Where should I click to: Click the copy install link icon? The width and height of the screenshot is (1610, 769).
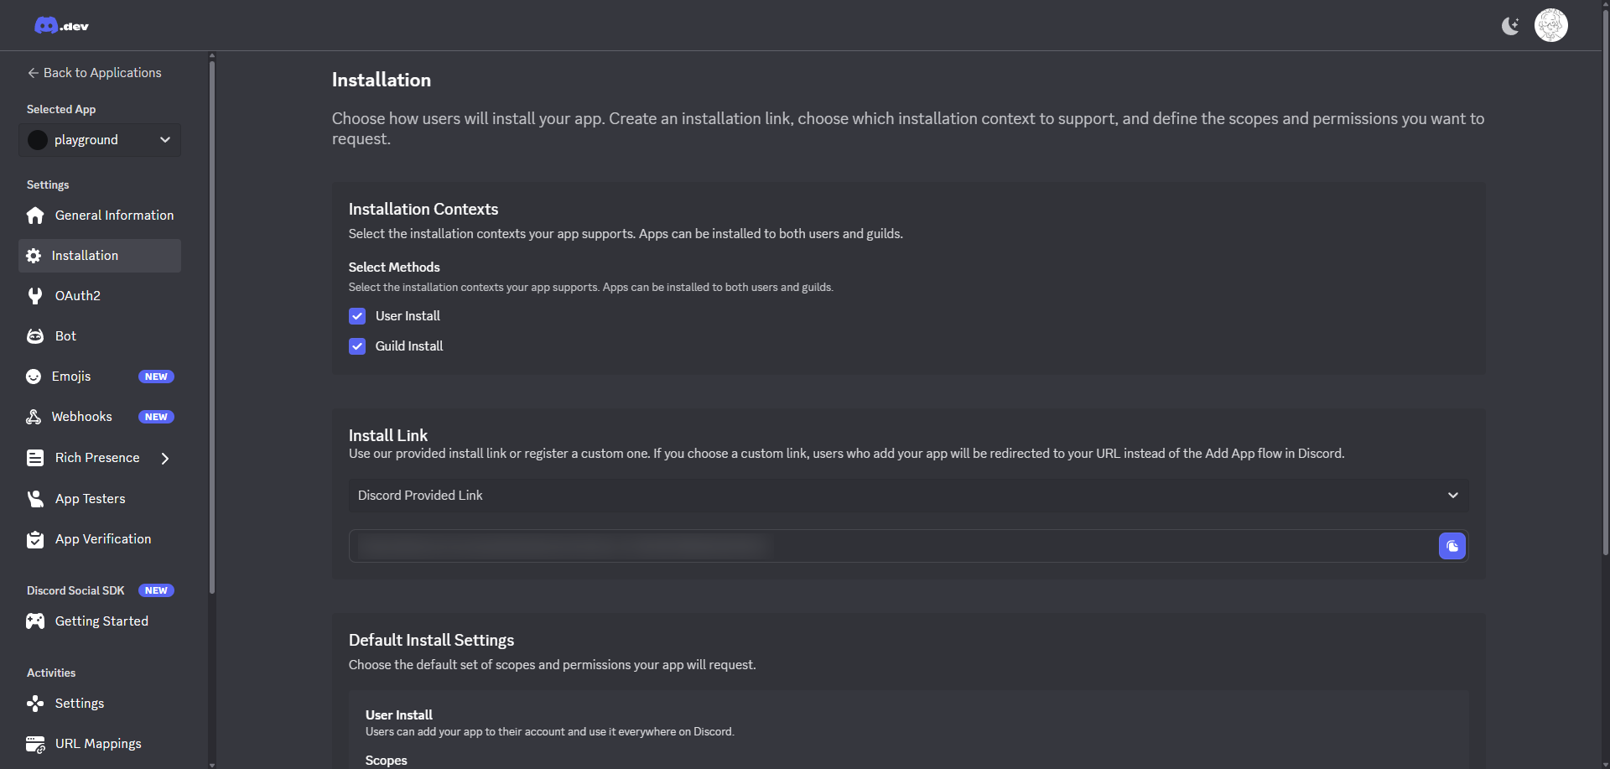(x=1452, y=546)
